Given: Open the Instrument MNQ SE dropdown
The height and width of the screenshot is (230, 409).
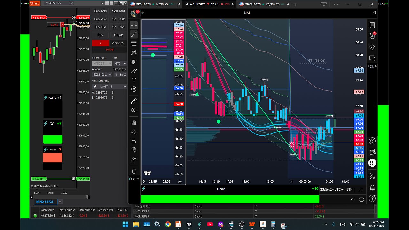Looking at the screenshot, I should click(102, 63).
